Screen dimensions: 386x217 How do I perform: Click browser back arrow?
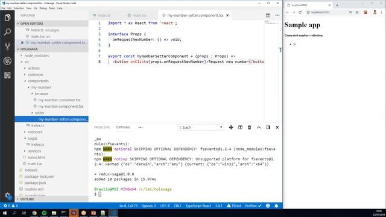click(287, 12)
